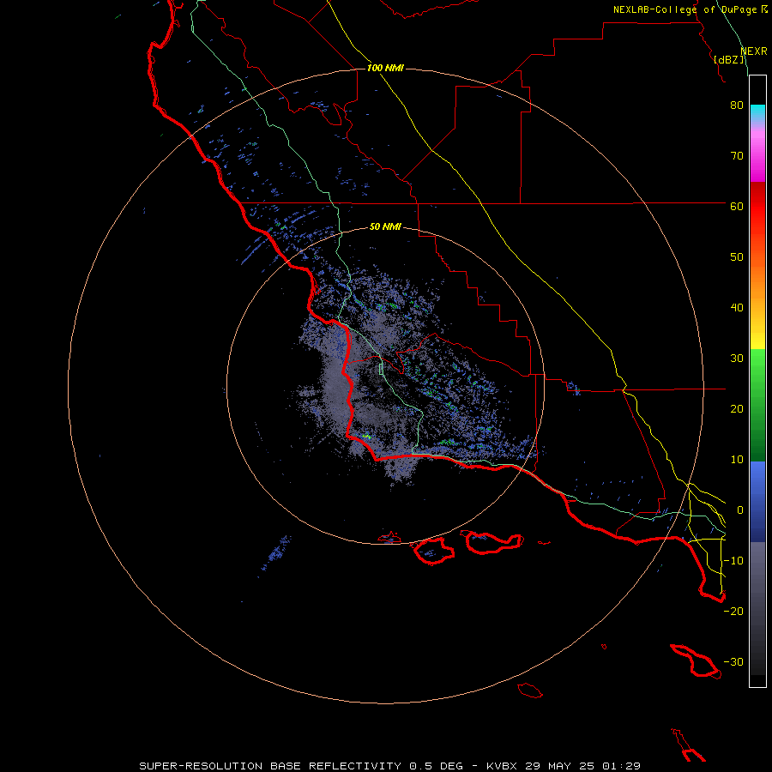Image resolution: width=772 pixels, height=772 pixels.
Task: Click the "KVBX 29 MAY 25 01:29" timestamp
Action: 564,766
